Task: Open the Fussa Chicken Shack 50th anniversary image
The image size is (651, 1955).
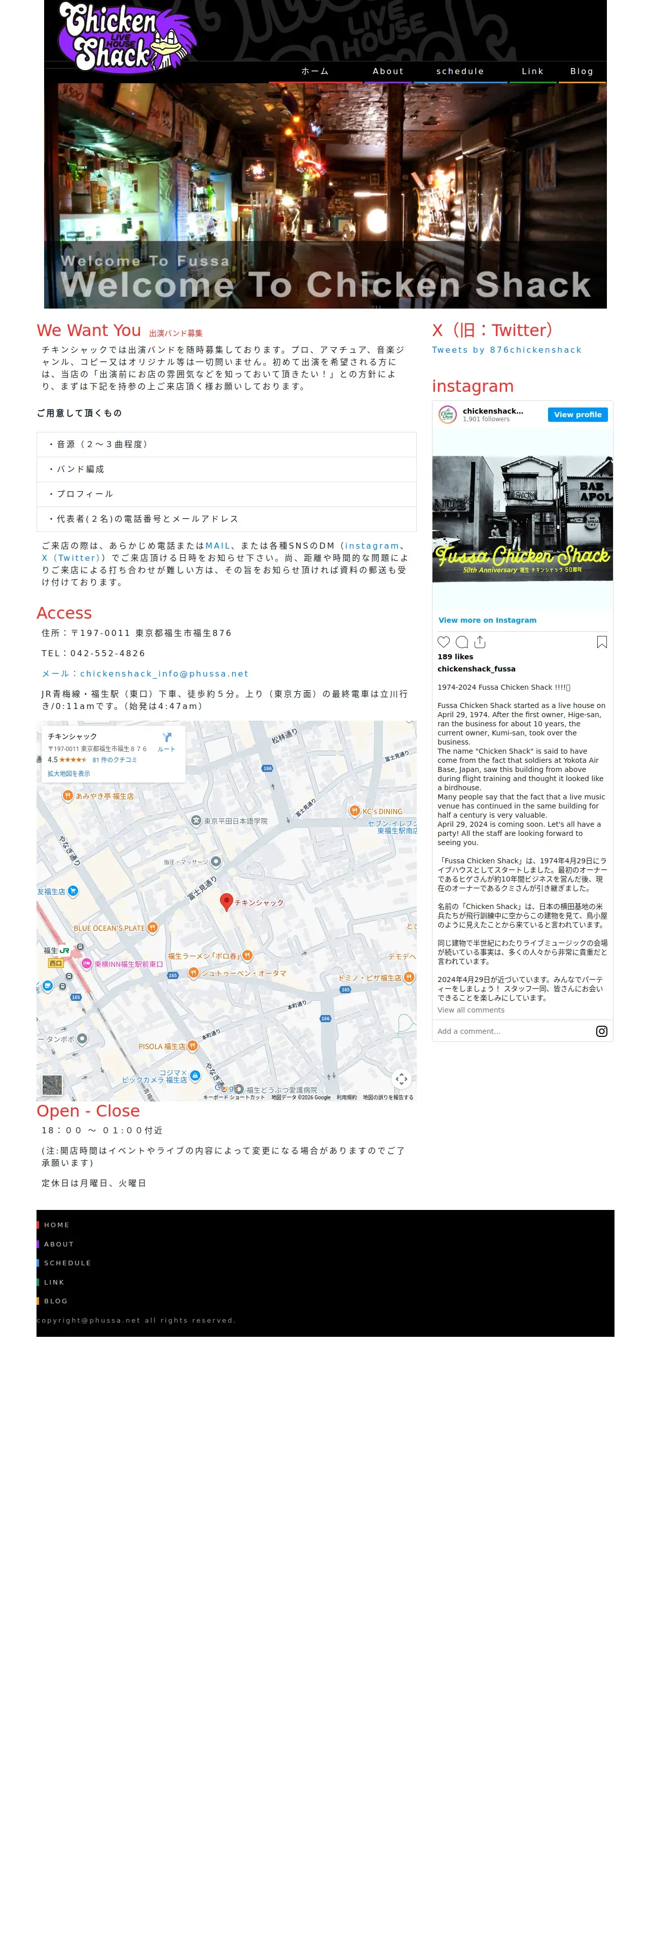Action: point(523,519)
